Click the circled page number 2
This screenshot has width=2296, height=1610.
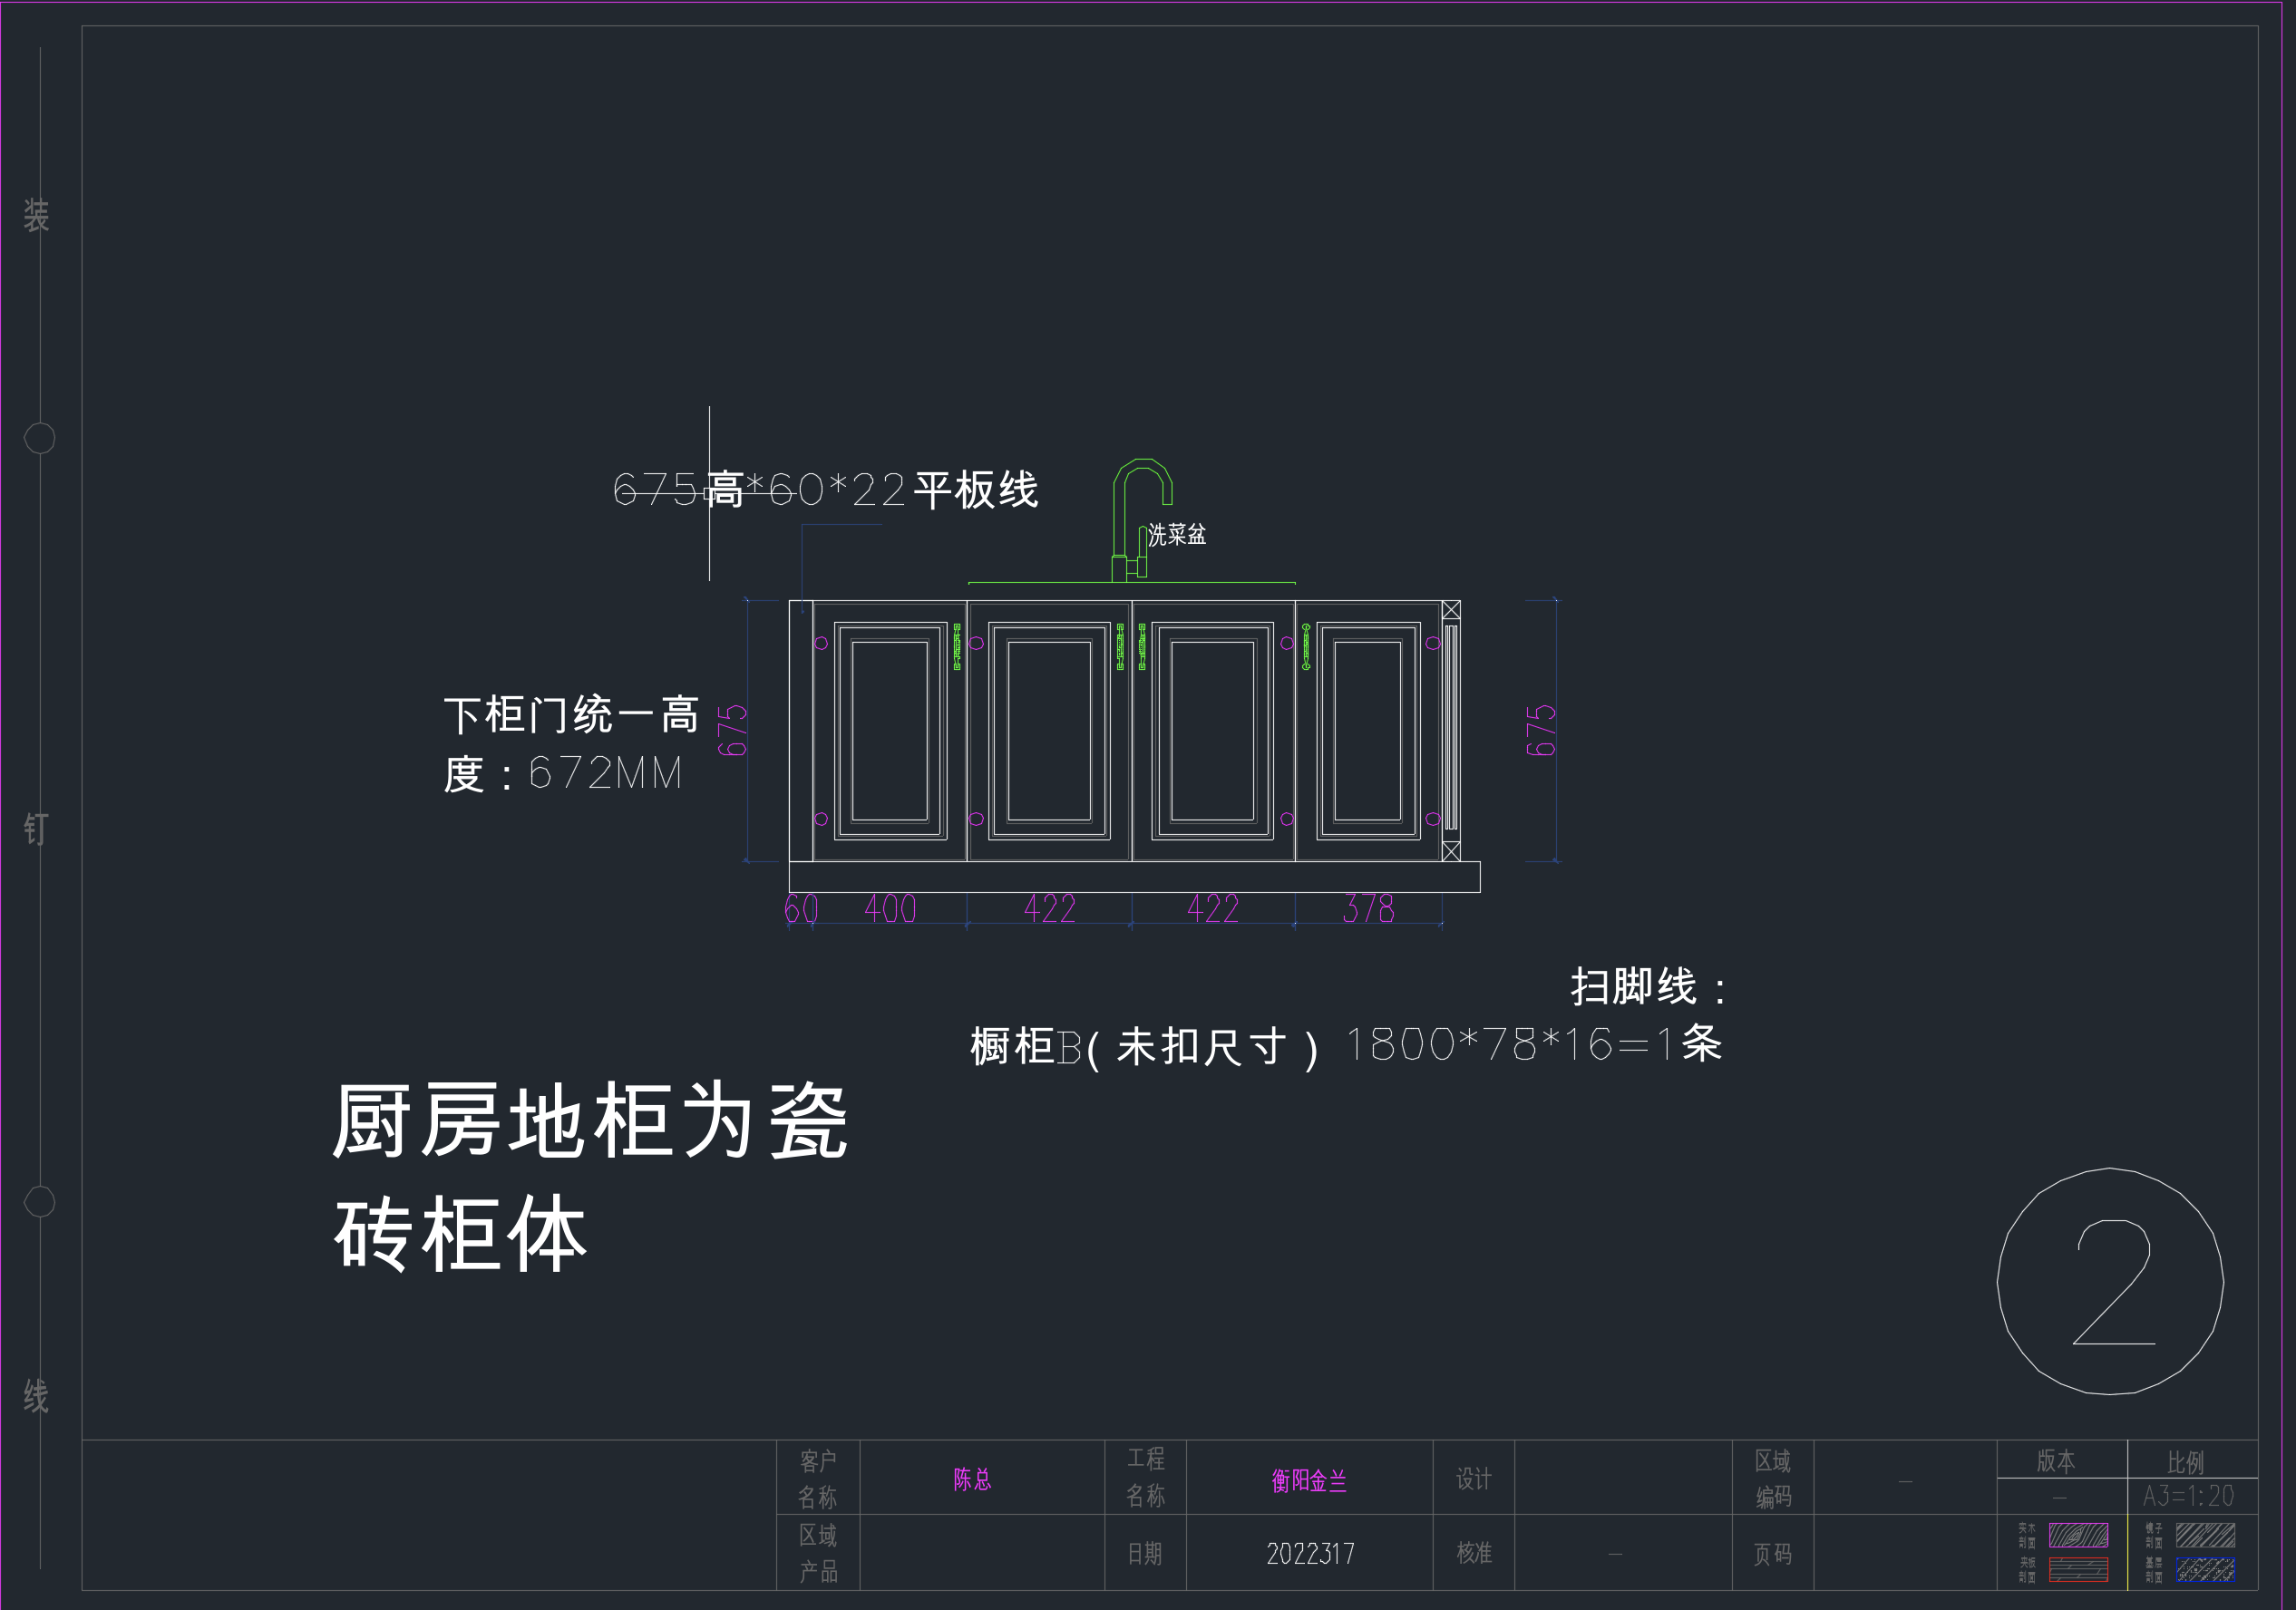(x=2110, y=1281)
